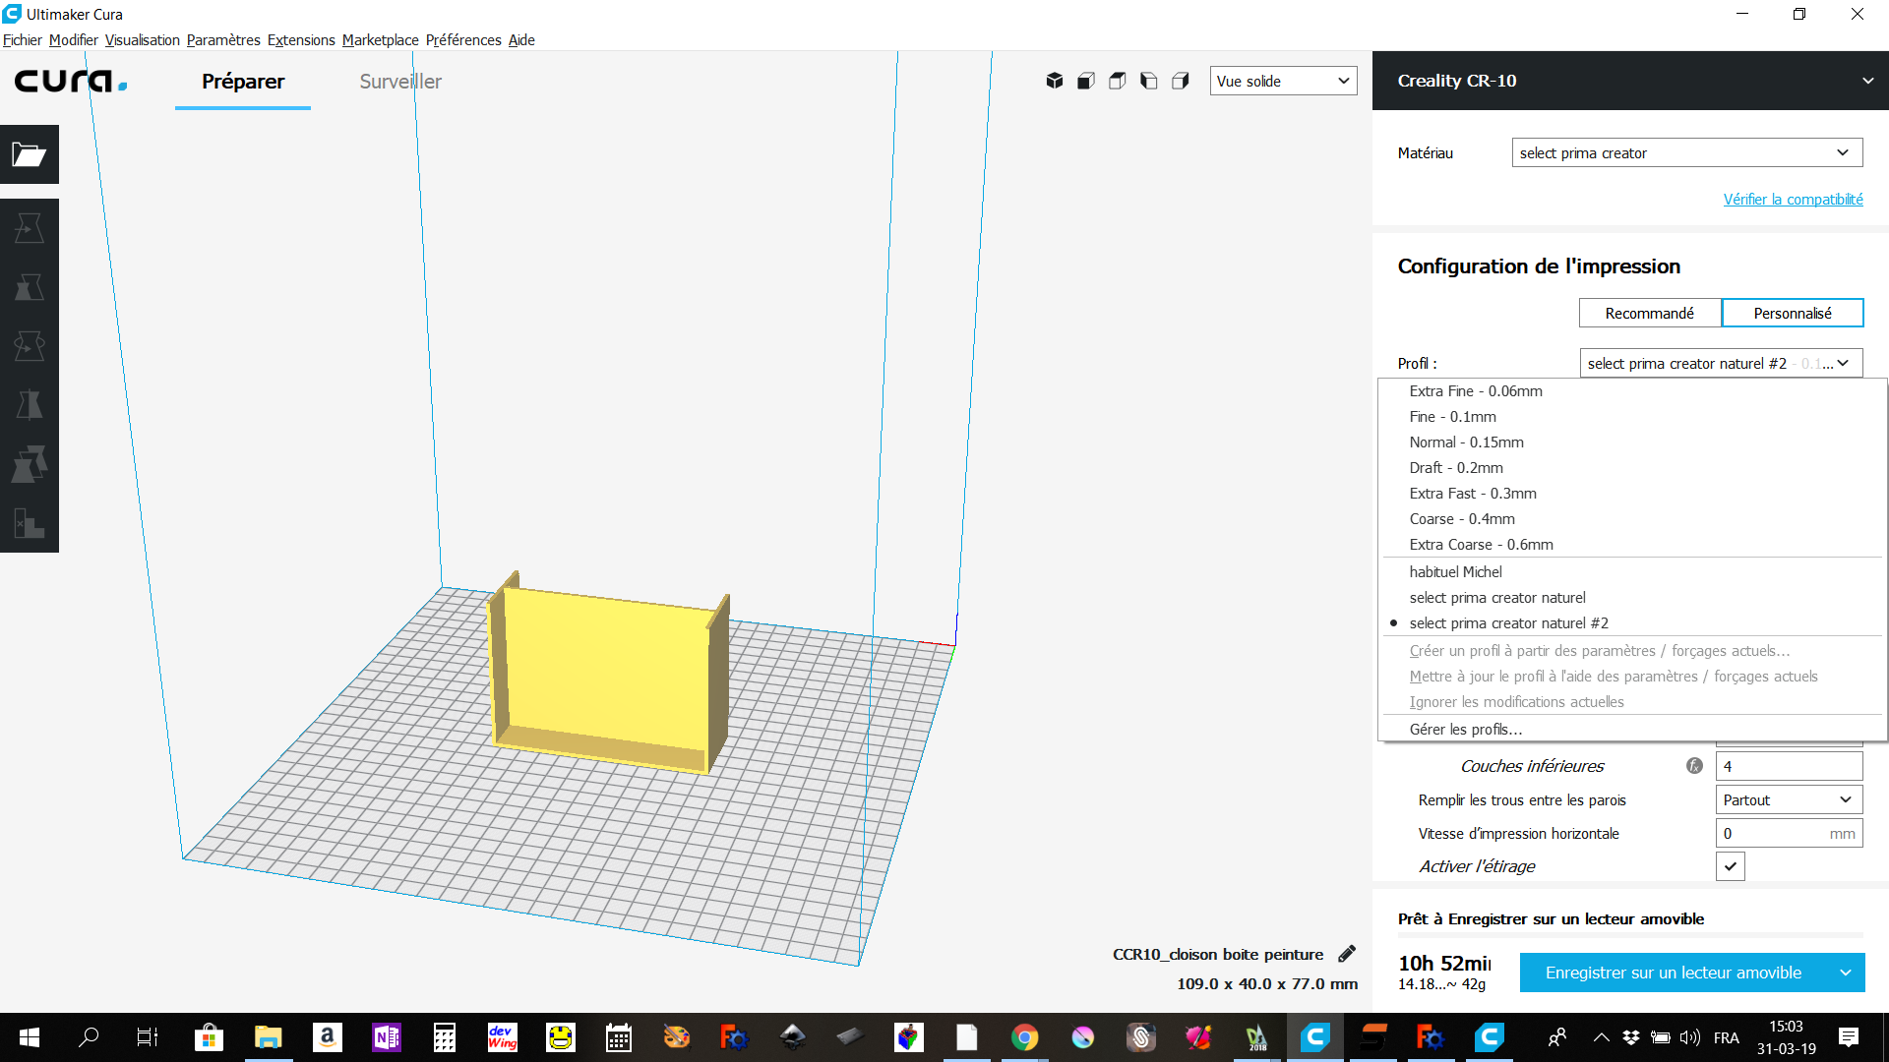
Task: Open file with the folder icon
Action: 30,154
